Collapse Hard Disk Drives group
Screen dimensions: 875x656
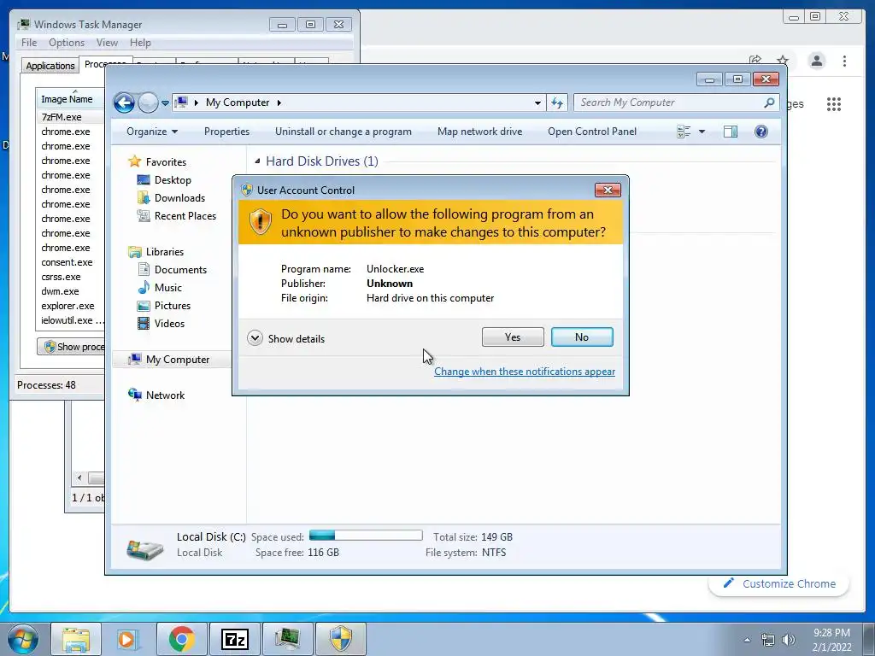pyautogui.click(x=257, y=161)
